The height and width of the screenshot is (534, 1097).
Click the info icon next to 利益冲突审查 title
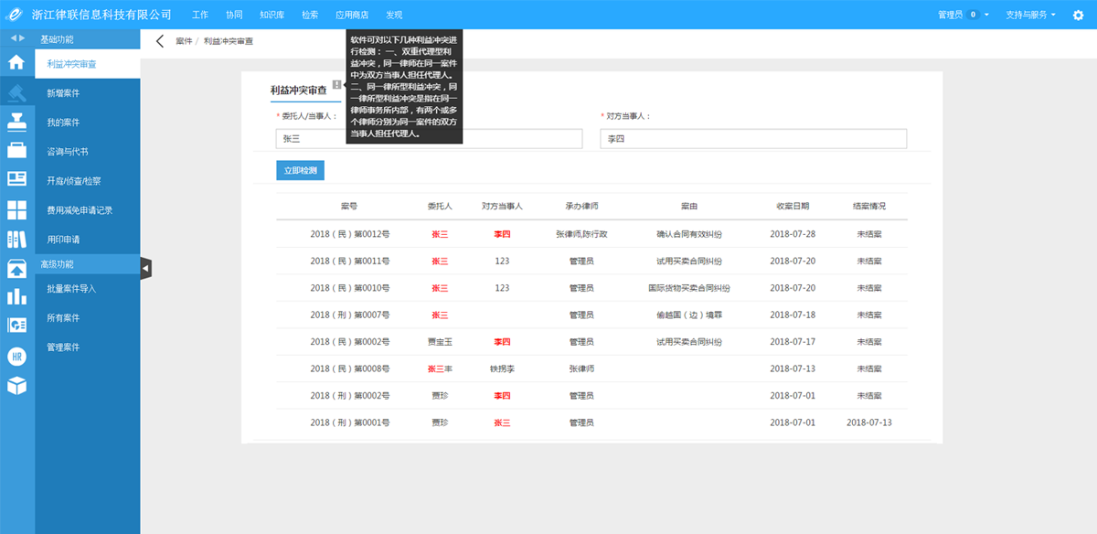336,86
